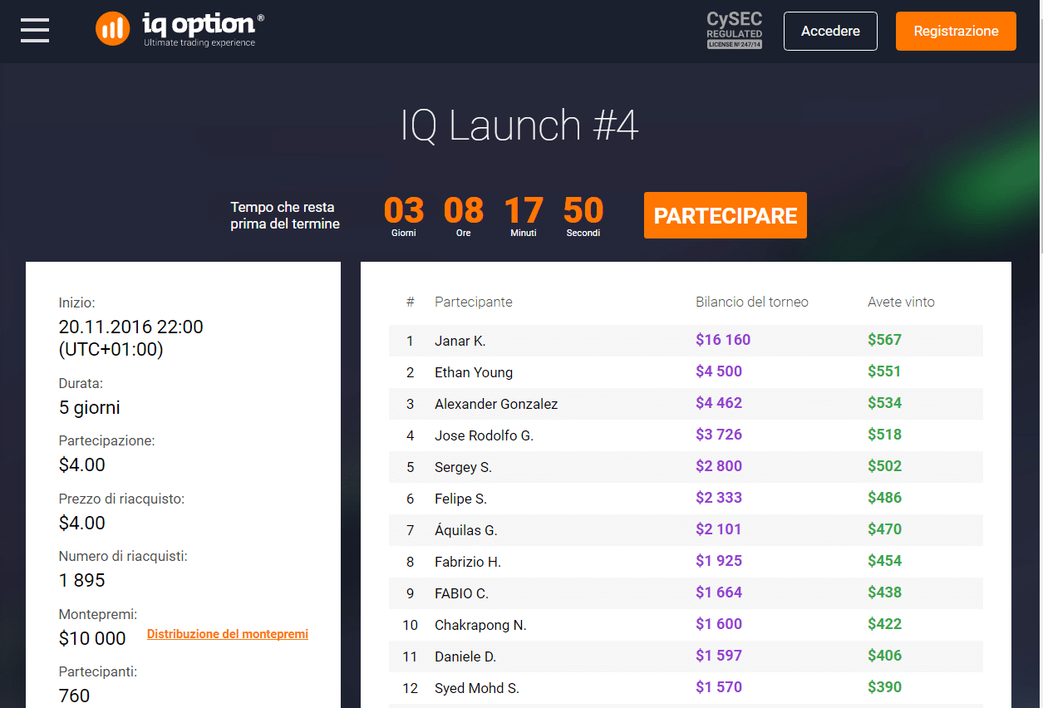Open the hamburger navigation menu
1043x708 pixels.
[x=35, y=31]
